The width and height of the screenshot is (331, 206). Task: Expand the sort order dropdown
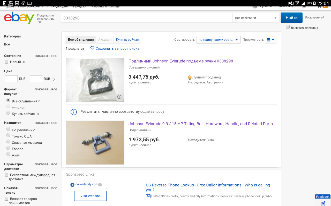[218, 40]
